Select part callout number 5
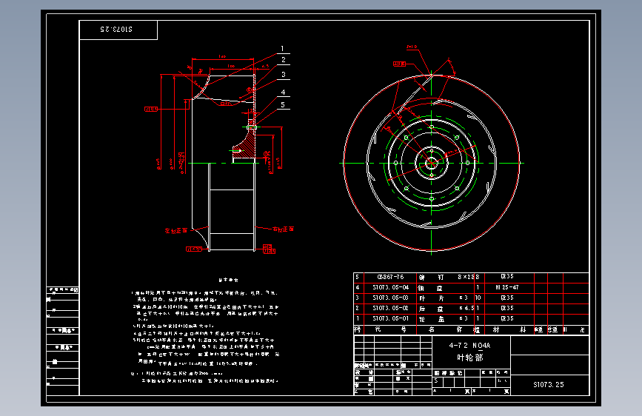Screen dimensions: 642x416 pos(283,105)
